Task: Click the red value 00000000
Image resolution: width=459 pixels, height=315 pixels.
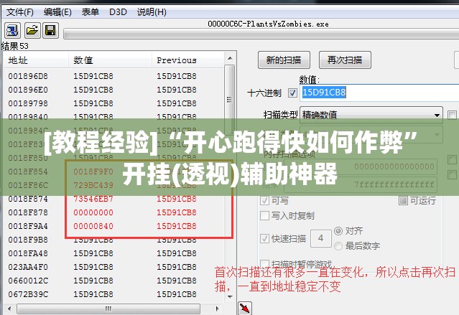Action: point(93,212)
